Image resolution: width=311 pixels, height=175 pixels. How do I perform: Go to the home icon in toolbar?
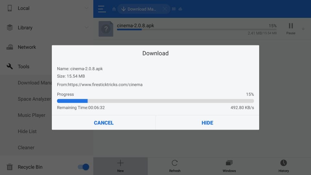(x=114, y=9)
